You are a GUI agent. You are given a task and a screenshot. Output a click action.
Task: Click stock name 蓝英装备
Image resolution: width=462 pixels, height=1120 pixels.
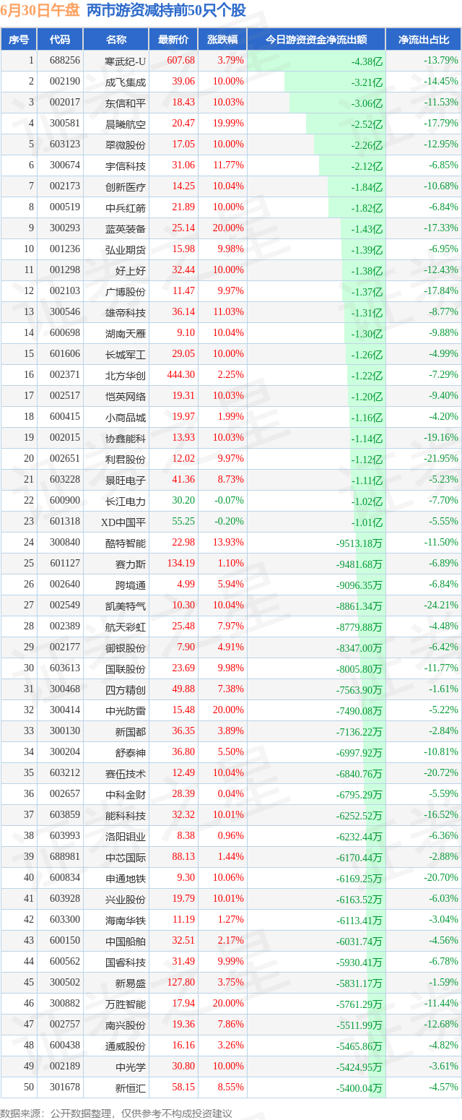(125, 228)
